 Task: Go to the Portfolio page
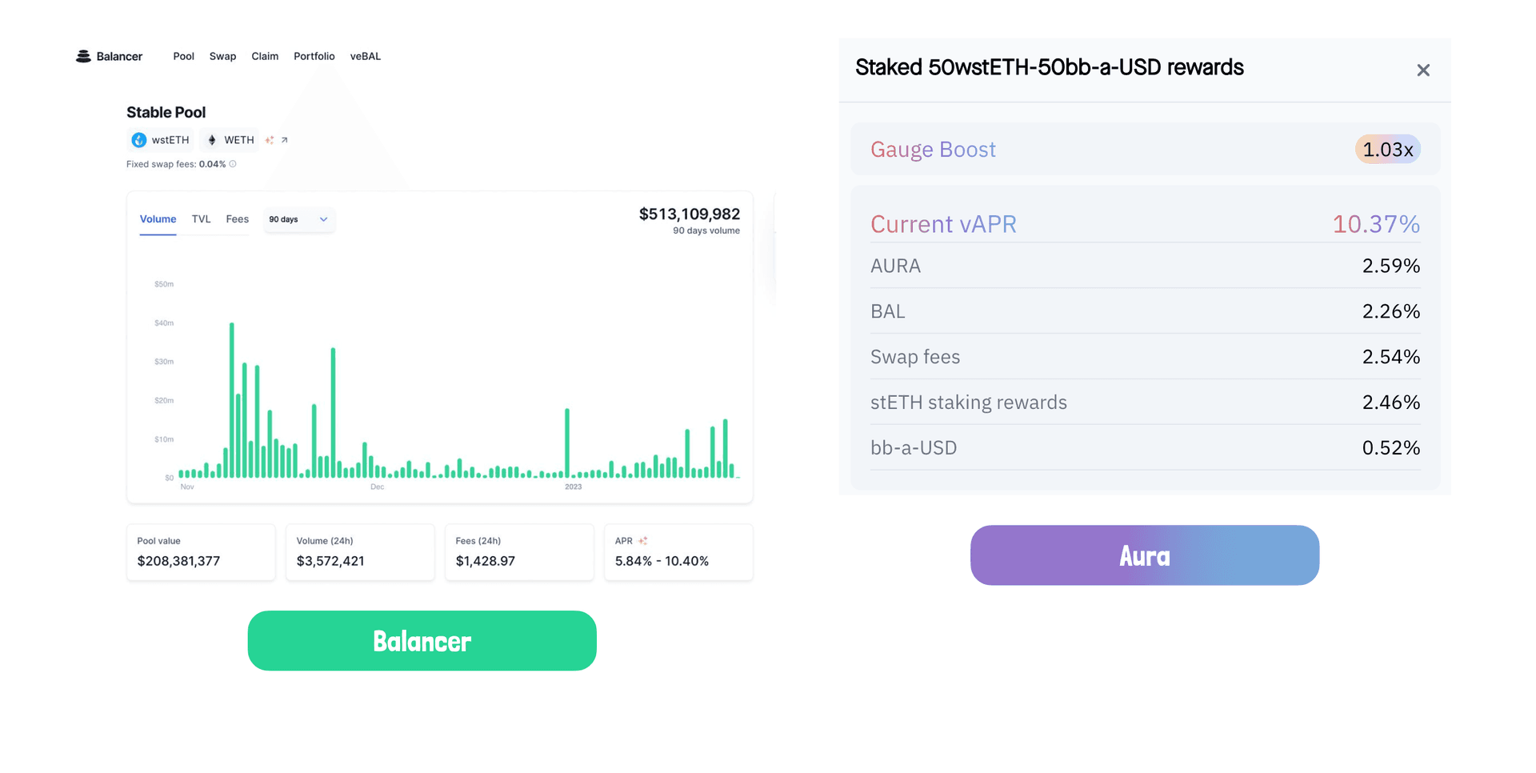pyautogui.click(x=314, y=56)
